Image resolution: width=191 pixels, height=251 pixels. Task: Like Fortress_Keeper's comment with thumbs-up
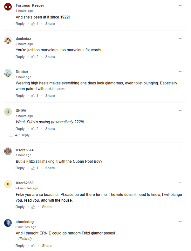[x=33, y=24]
